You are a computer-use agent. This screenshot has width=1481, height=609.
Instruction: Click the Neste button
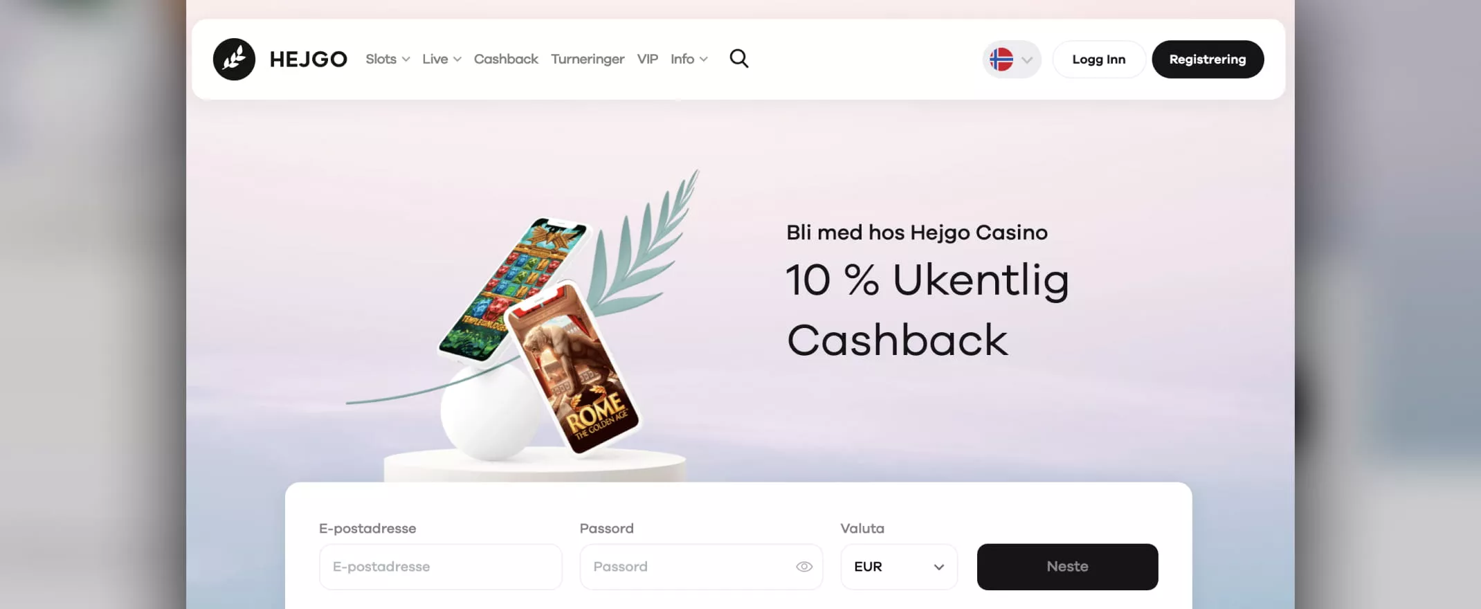pos(1067,567)
